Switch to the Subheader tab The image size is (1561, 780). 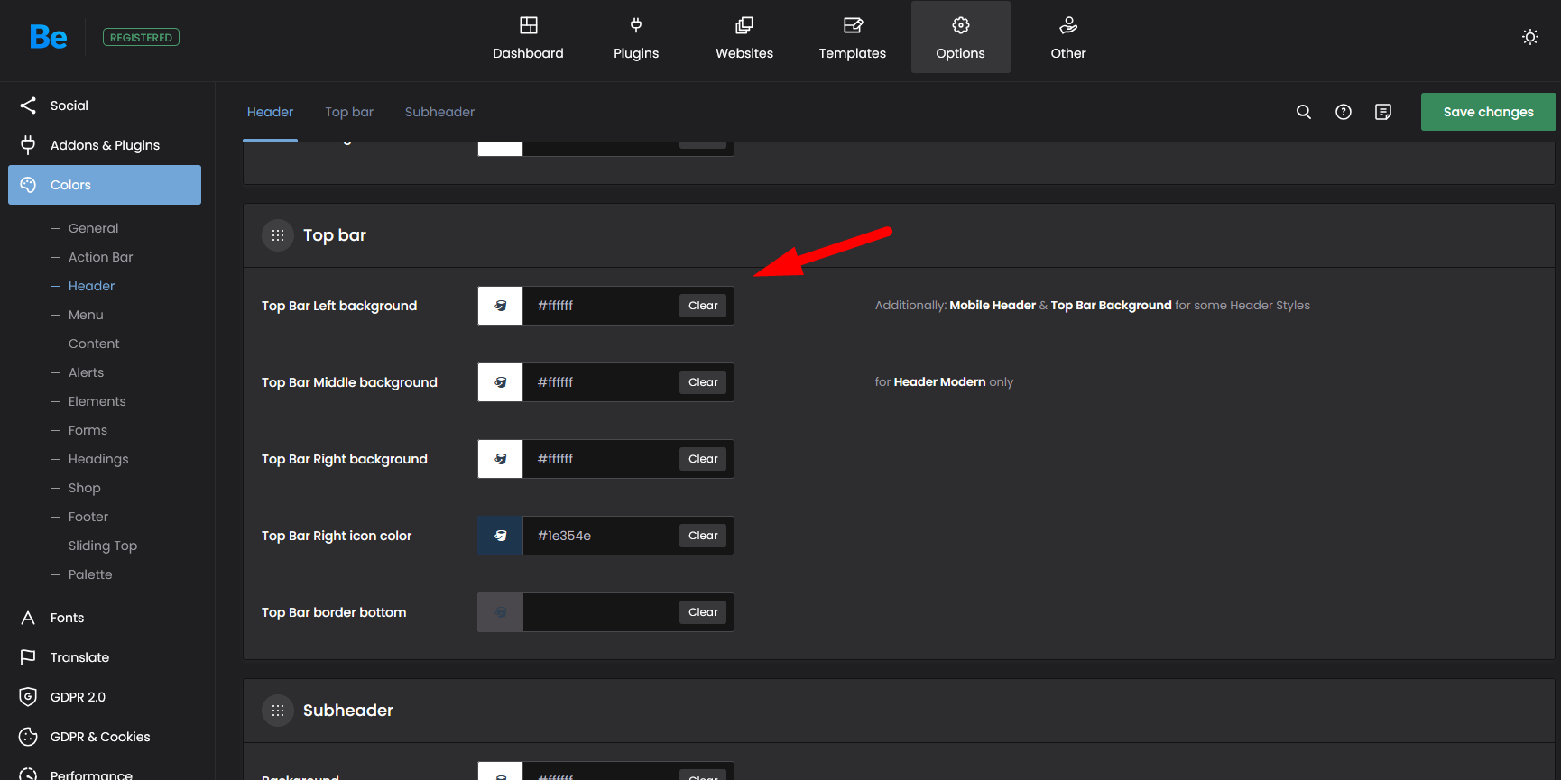pyautogui.click(x=439, y=112)
